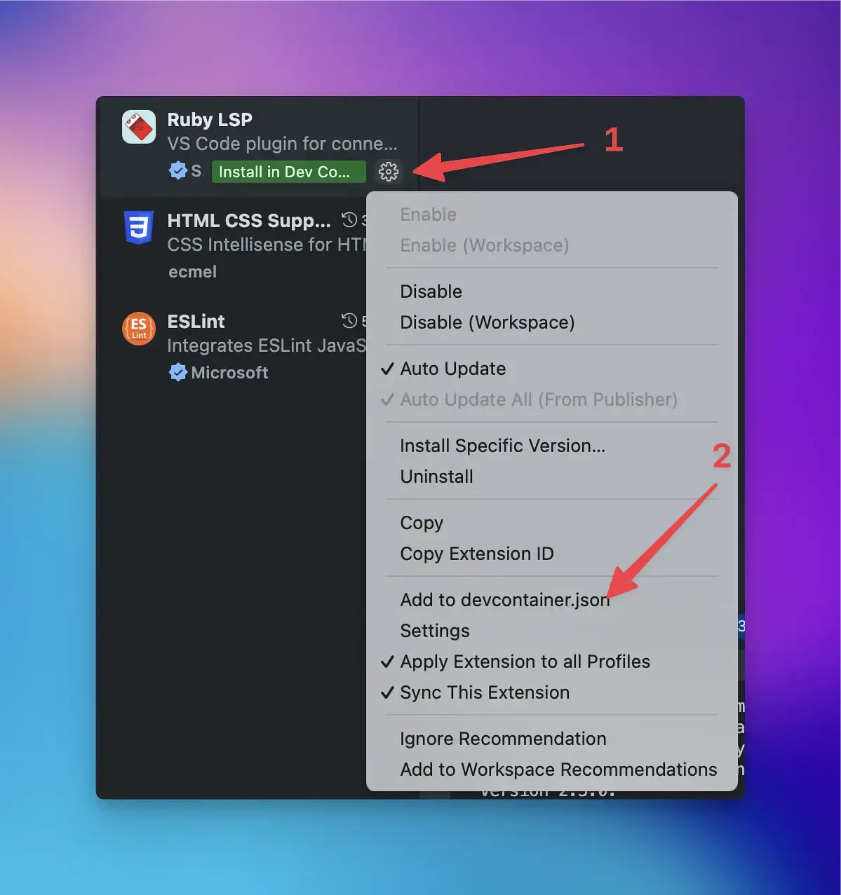Click 'Integrates ESLint JavaS' description text

(x=267, y=346)
